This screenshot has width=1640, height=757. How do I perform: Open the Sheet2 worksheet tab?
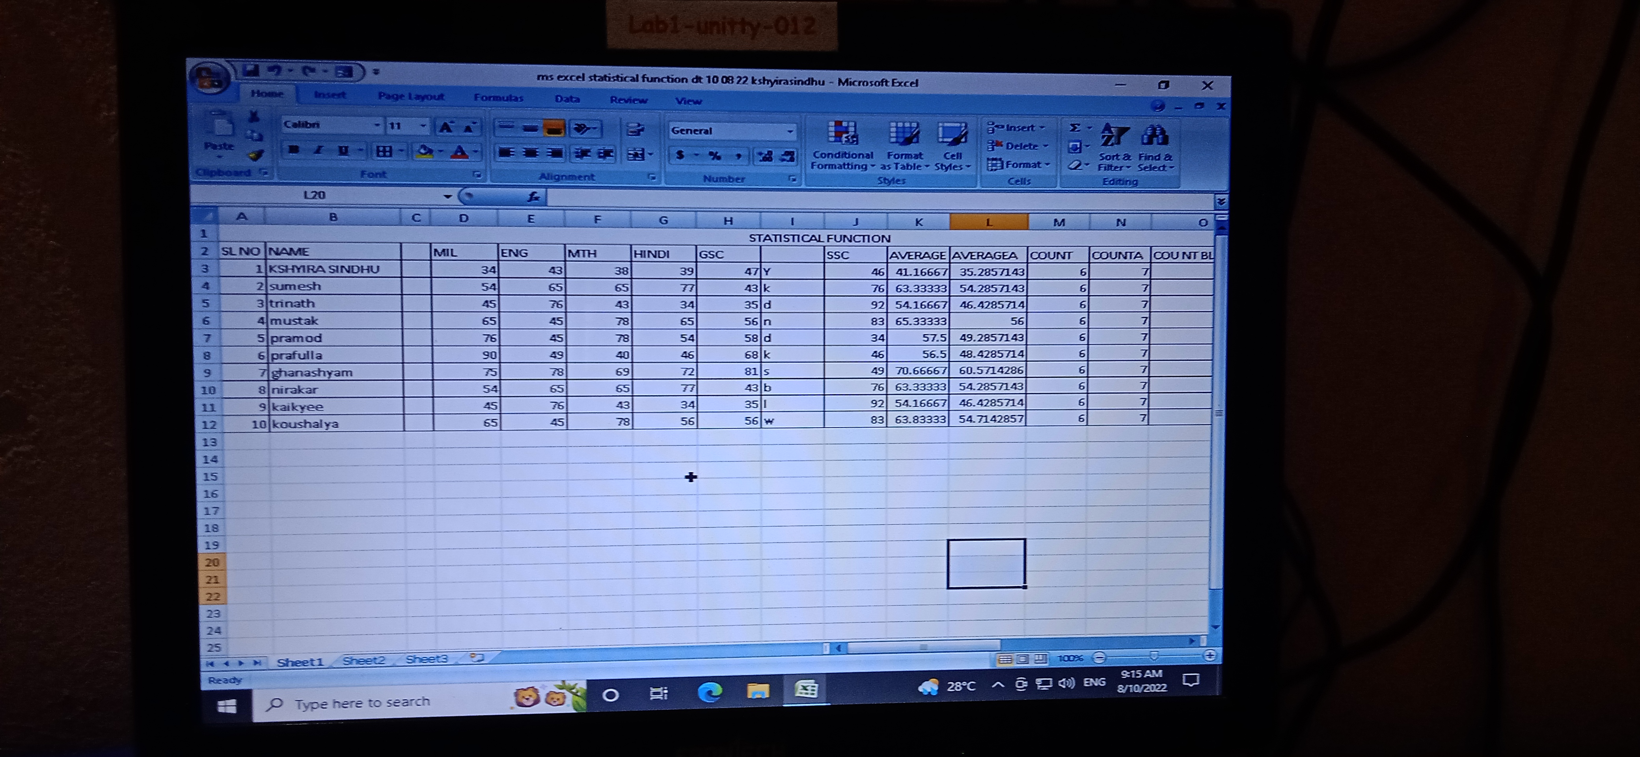363,660
